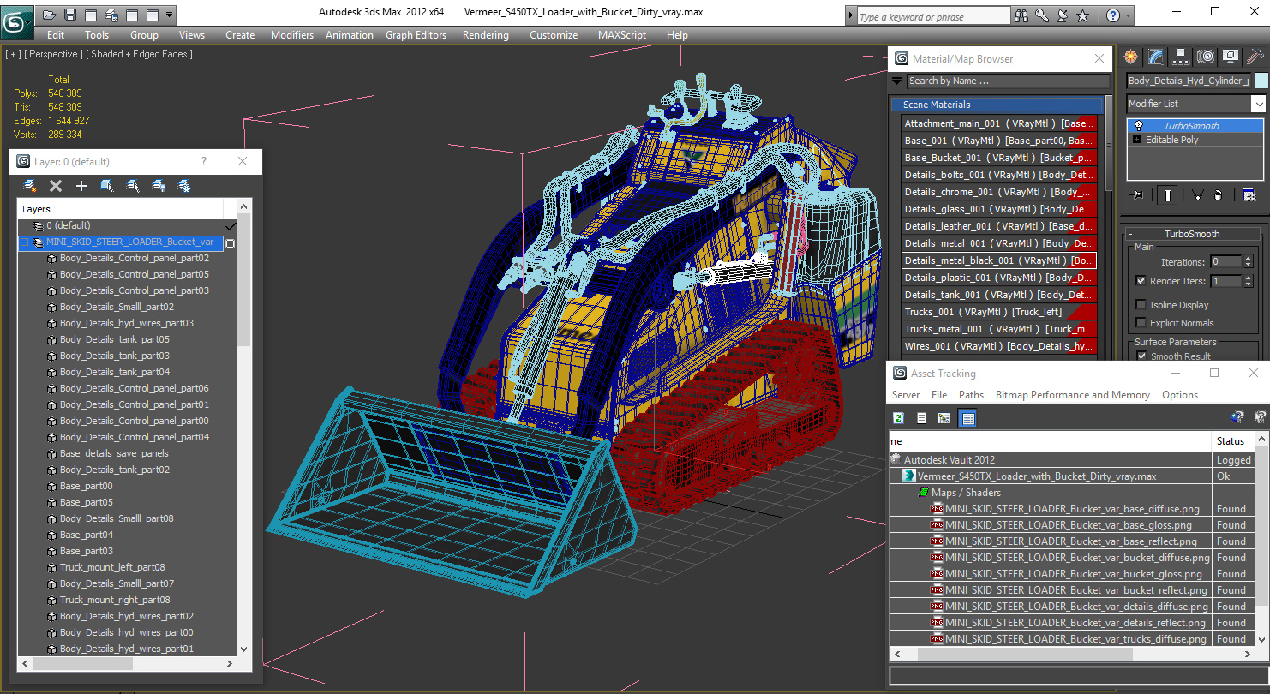This screenshot has height=694, width=1270.
Task: Click the Search by Name field in Material Browser
Action: click(1008, 81)
